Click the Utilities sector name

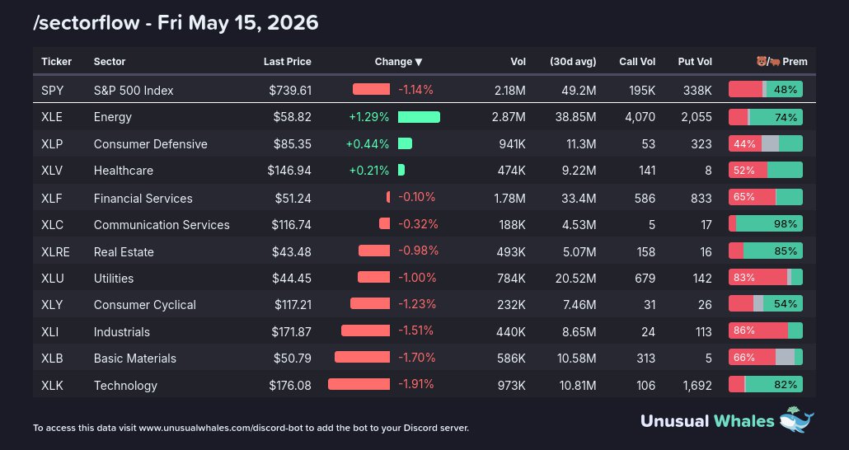click(114, 279)
